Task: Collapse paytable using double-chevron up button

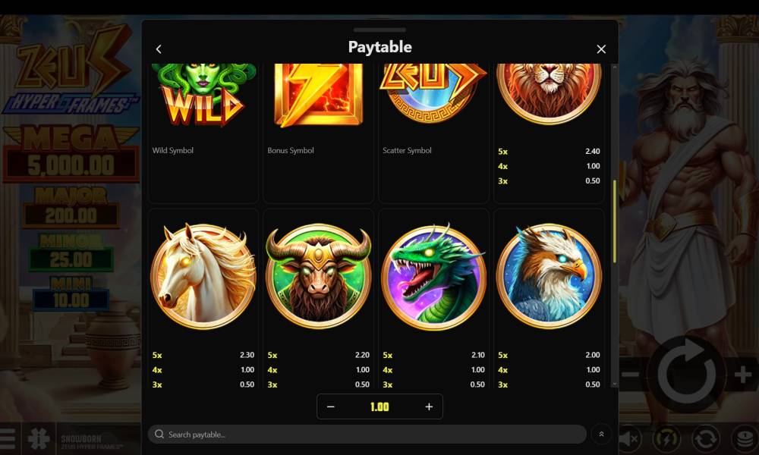Action: [601, 435]
